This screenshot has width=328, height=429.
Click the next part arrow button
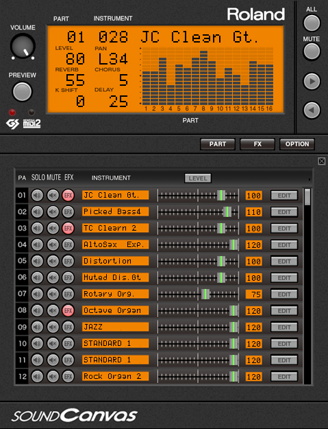(312, 81)
